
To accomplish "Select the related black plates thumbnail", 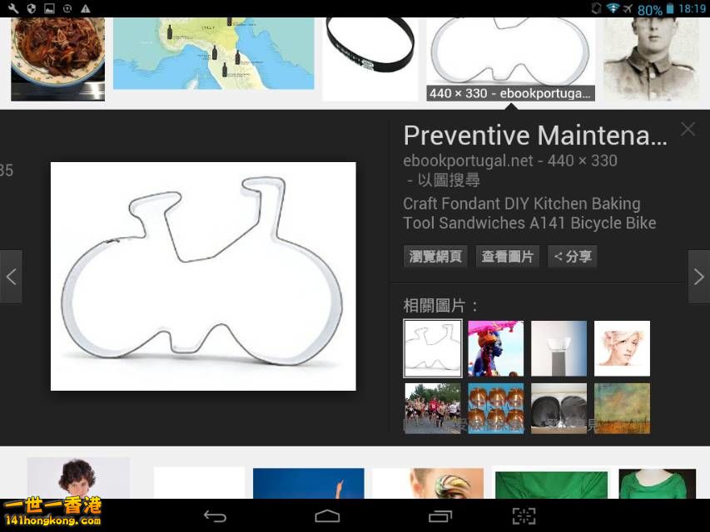I will (x=559, y=408).
